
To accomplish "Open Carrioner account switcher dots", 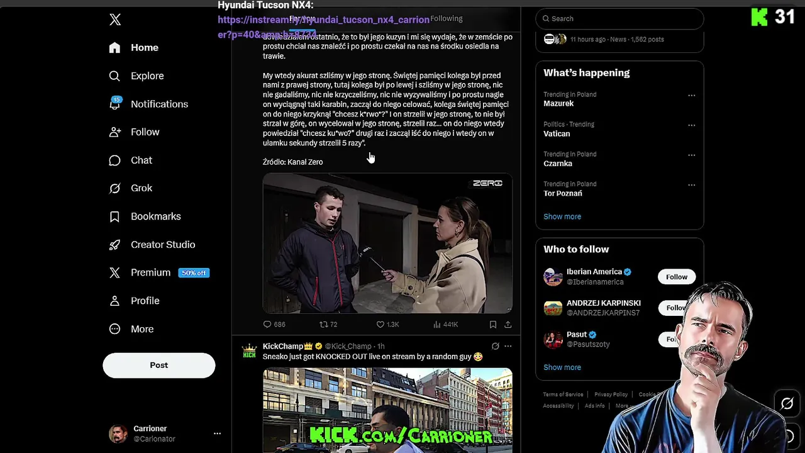I will click(x=217, y=433).
